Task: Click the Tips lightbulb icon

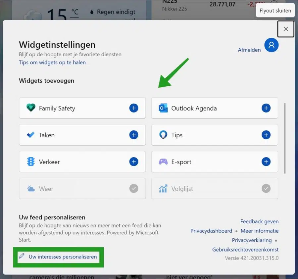Action: 163,135
